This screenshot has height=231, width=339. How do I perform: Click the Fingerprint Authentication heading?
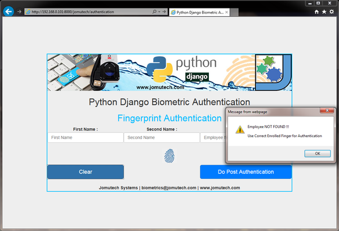click(169, 118)
